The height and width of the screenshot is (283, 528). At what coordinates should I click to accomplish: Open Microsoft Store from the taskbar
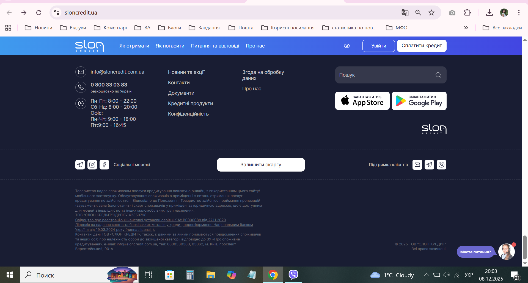pos(169,275)
